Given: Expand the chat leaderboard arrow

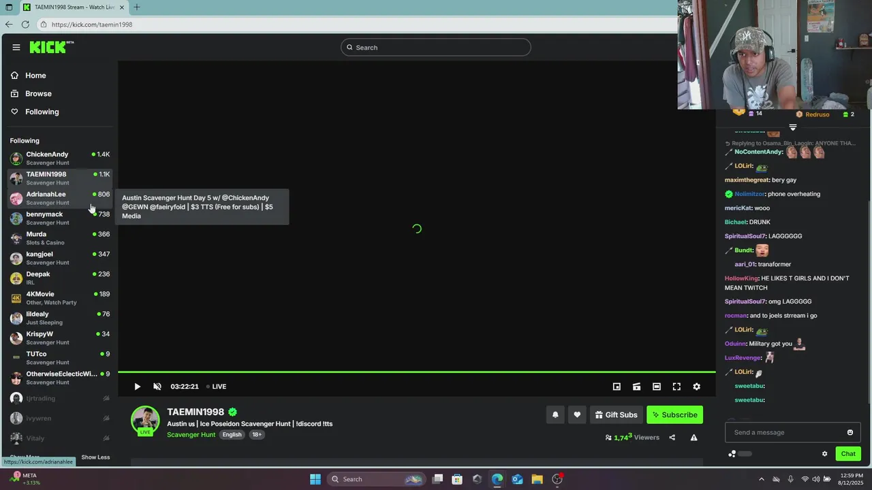Looking at the screenshot, I should [792, 127].
